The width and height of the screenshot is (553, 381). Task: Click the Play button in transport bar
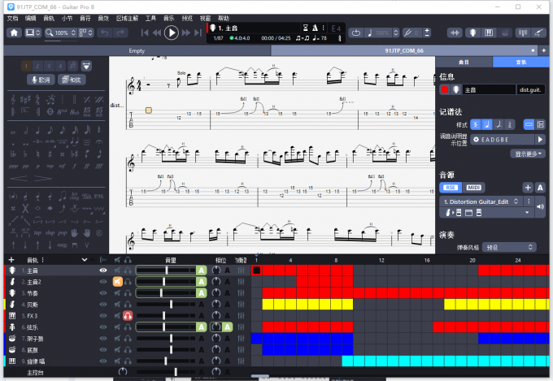tap(171, 32)
